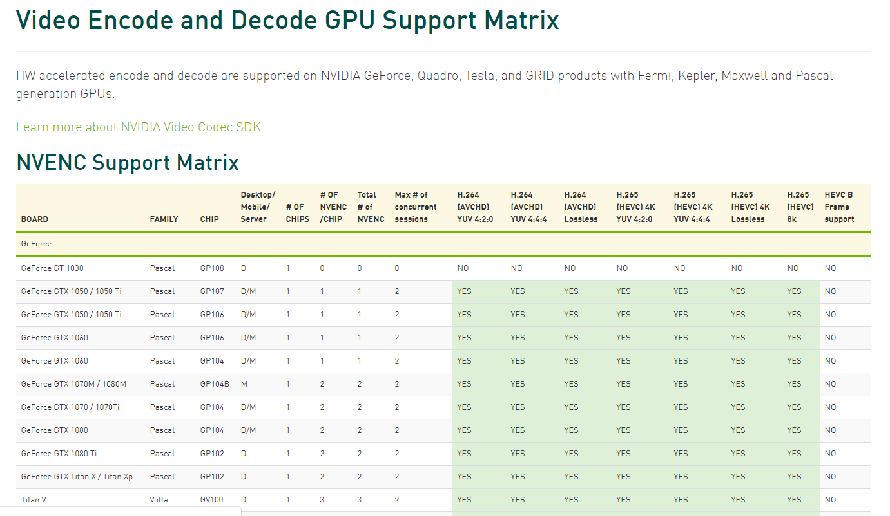This screenshot has width=890, height=516.
Task: Click the Titan V board name
Action: [34, 500]
